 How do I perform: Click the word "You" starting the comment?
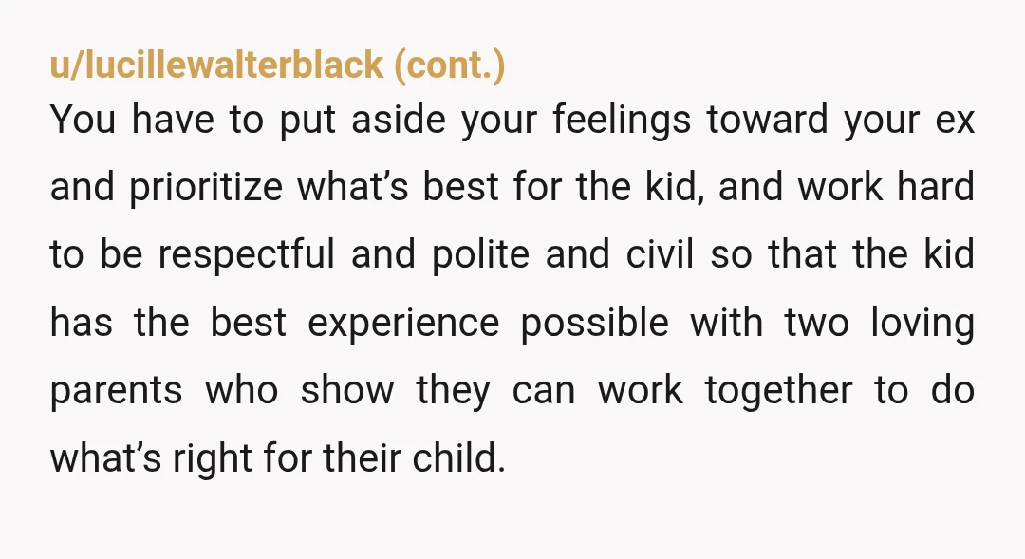[83, 120]
